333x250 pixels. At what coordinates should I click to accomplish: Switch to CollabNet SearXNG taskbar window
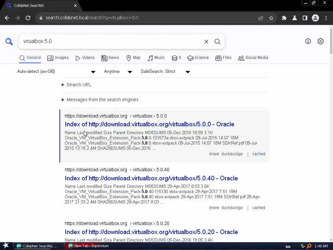pyautogui.click(x=39, y=246)
